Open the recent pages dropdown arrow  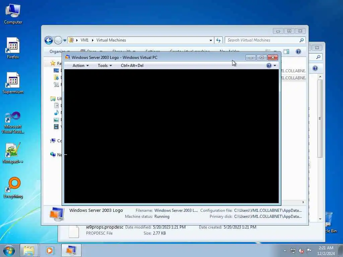[x=65, y=40]
